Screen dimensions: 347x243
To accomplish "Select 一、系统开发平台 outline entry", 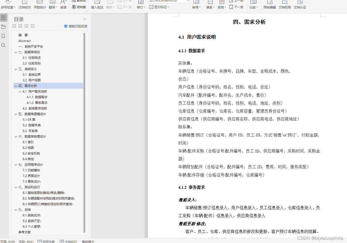I will point(31,47).
